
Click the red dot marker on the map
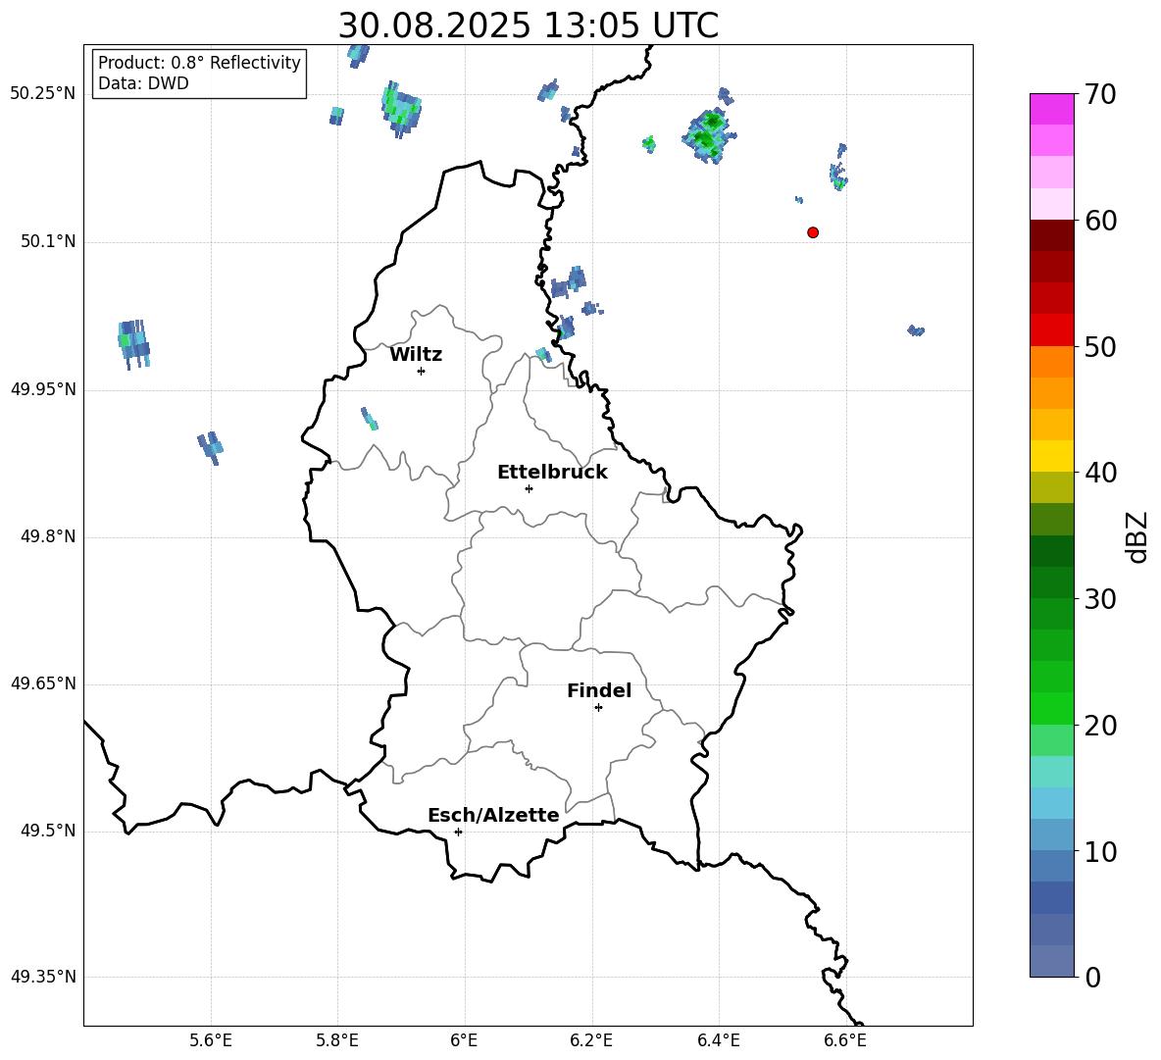[813, 232]
